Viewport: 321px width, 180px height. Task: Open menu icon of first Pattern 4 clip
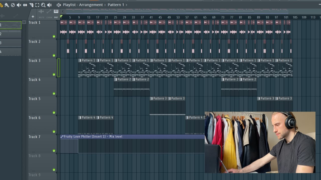tap(80, 117)
